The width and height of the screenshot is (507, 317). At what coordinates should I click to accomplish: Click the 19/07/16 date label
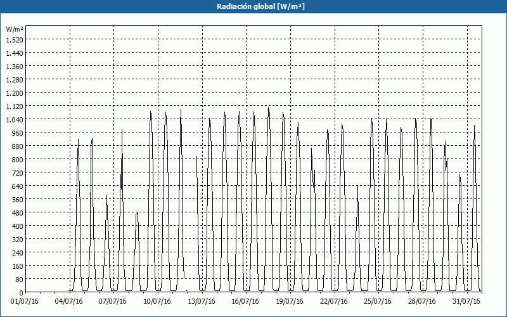[290, 302]
